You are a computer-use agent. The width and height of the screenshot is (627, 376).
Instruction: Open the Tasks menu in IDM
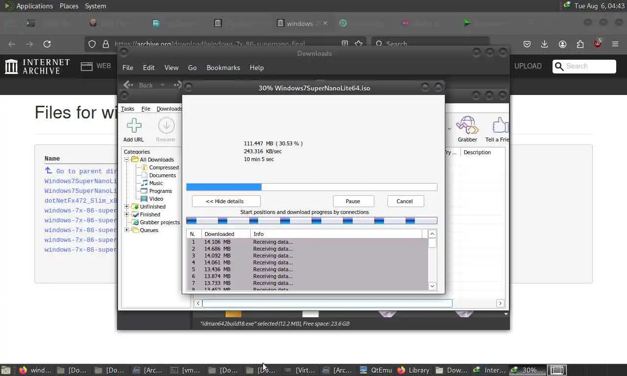click(127, 109)
